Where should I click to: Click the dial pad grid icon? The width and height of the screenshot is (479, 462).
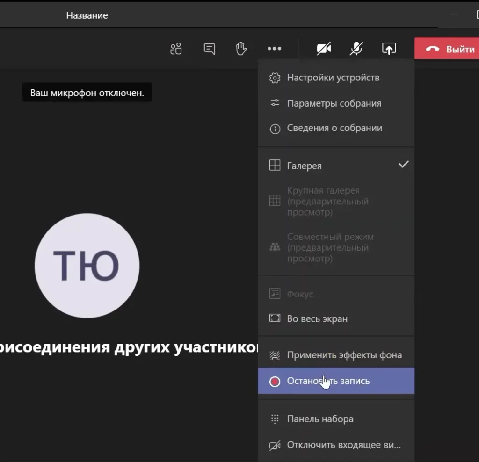(x=275, y=419)
